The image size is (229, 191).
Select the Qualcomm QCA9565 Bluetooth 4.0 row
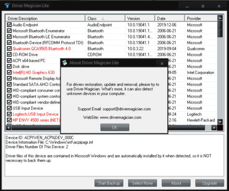click(111, 49)
